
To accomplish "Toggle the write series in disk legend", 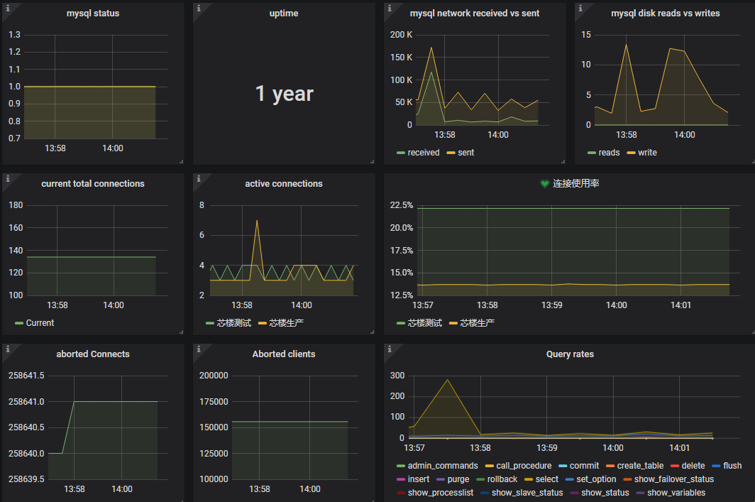I will 647,153.
